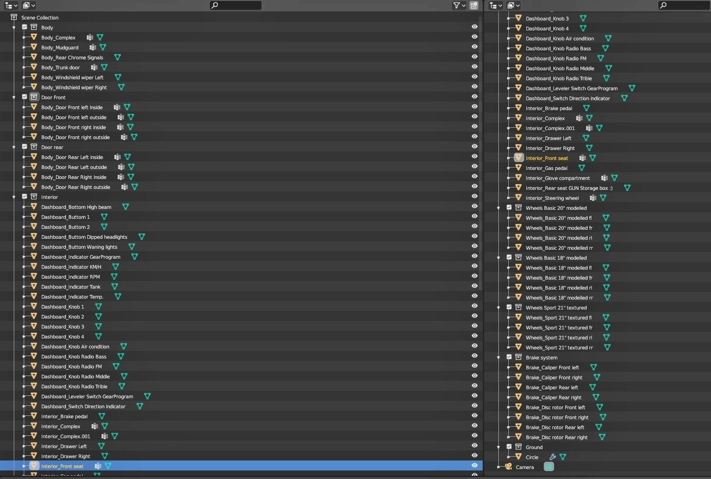Click the modifier icon next to Body_Complex
Viewport: 711px width, 479px height.
tap(90, 37)
